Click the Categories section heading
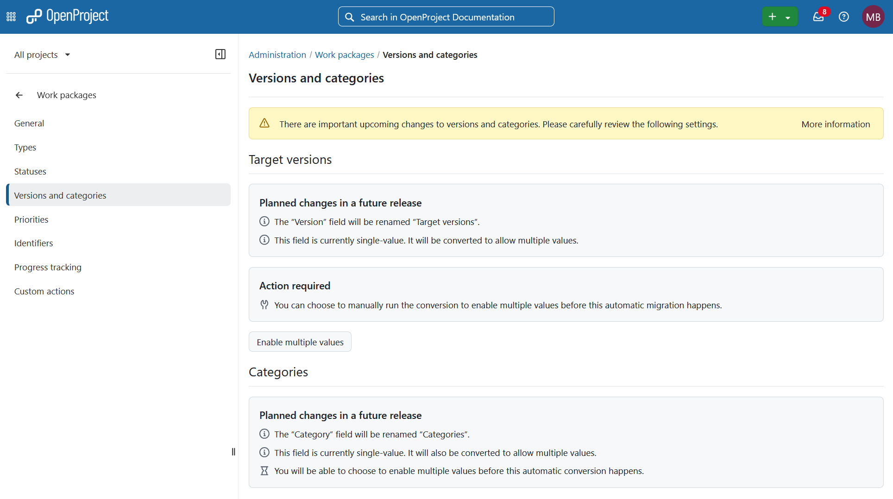The width and height of the screenshot is (893, 499). [x=278, y=372]
